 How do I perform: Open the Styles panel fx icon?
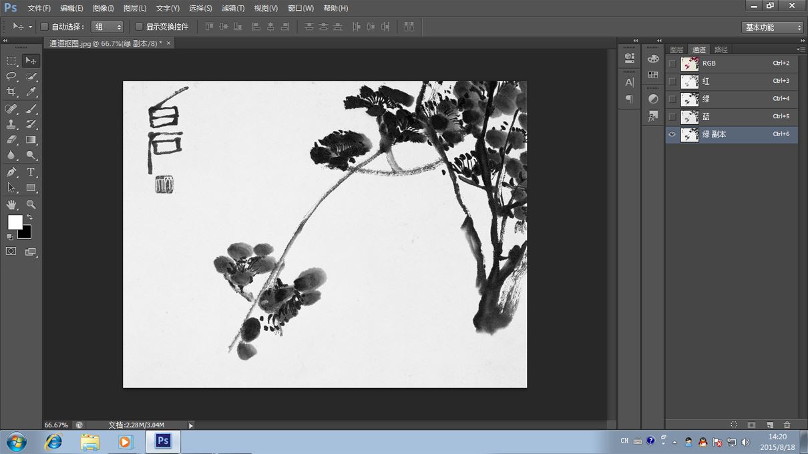coord(653,116)
